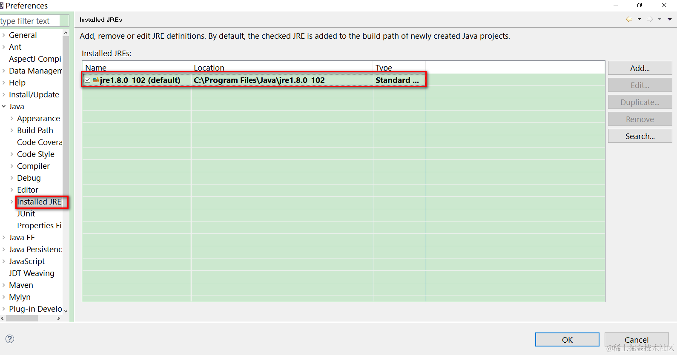Select the JavaScript tree item
Viewport: 677px width, 355px height.
point(27,261)
